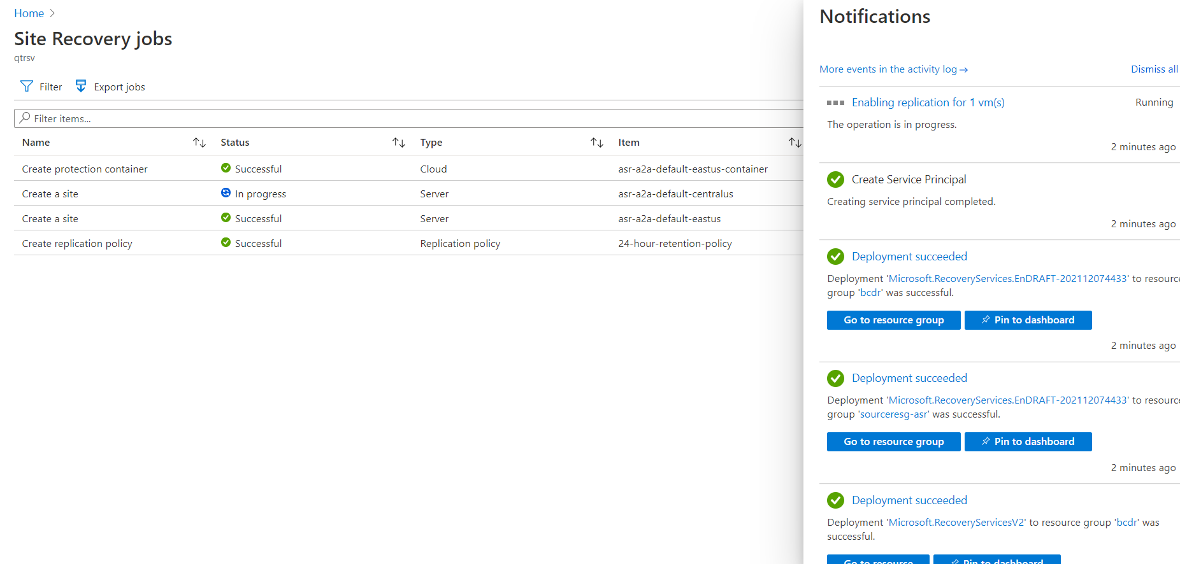Open the 'bcdr' resource group link in the first deployment message
The image size is (1180, 564).
pyautogui.click(x=870, y=293)
